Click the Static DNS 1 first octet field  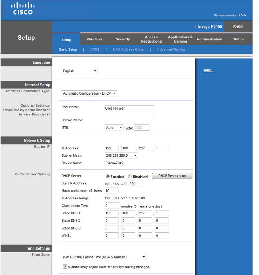(112, 213)
